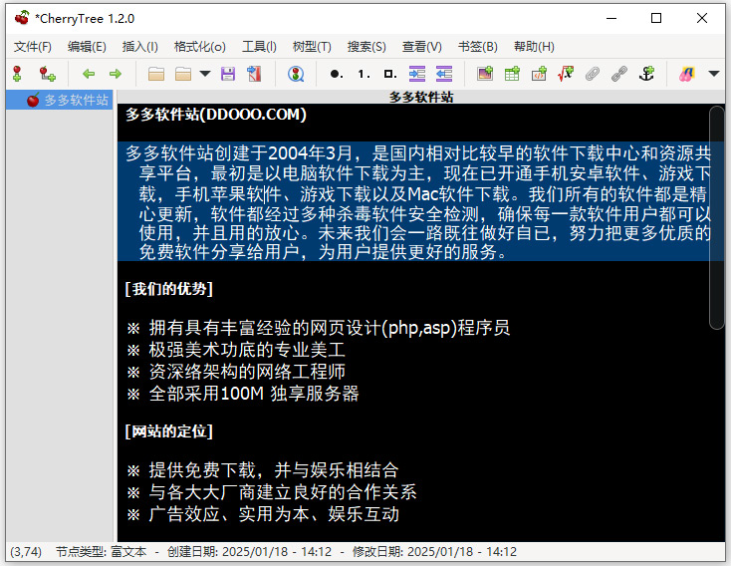Open find in all nodes icon
The image size is (731, 566).
[x=296, y=74]
